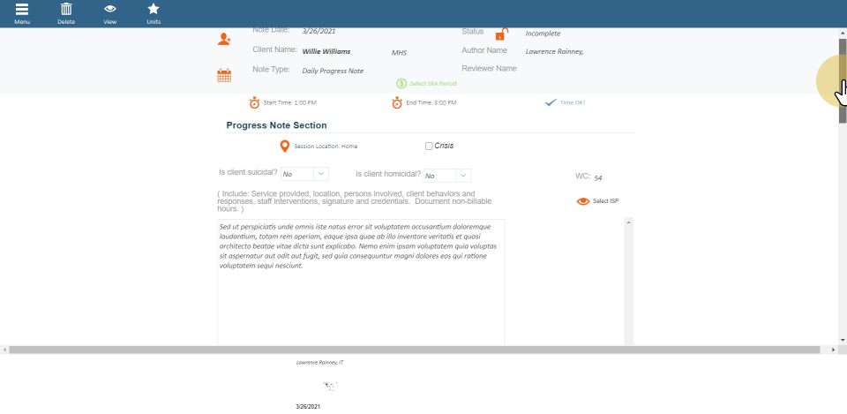Click the page vertical scrollbar down arrow
Image resolution: width=847 pixels, height=414 pixels.
842,340
